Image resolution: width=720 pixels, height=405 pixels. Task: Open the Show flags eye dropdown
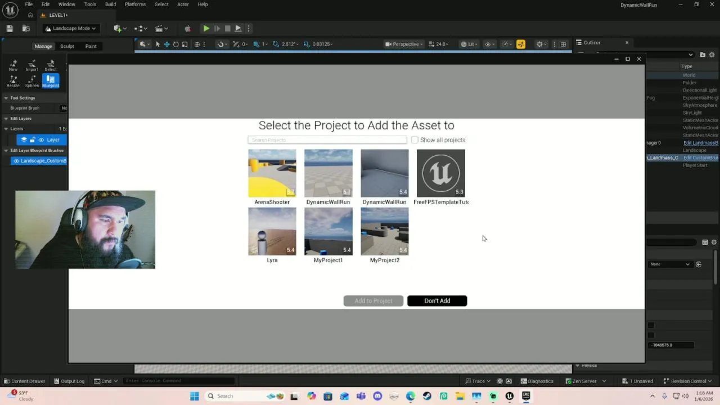[489, 44]
